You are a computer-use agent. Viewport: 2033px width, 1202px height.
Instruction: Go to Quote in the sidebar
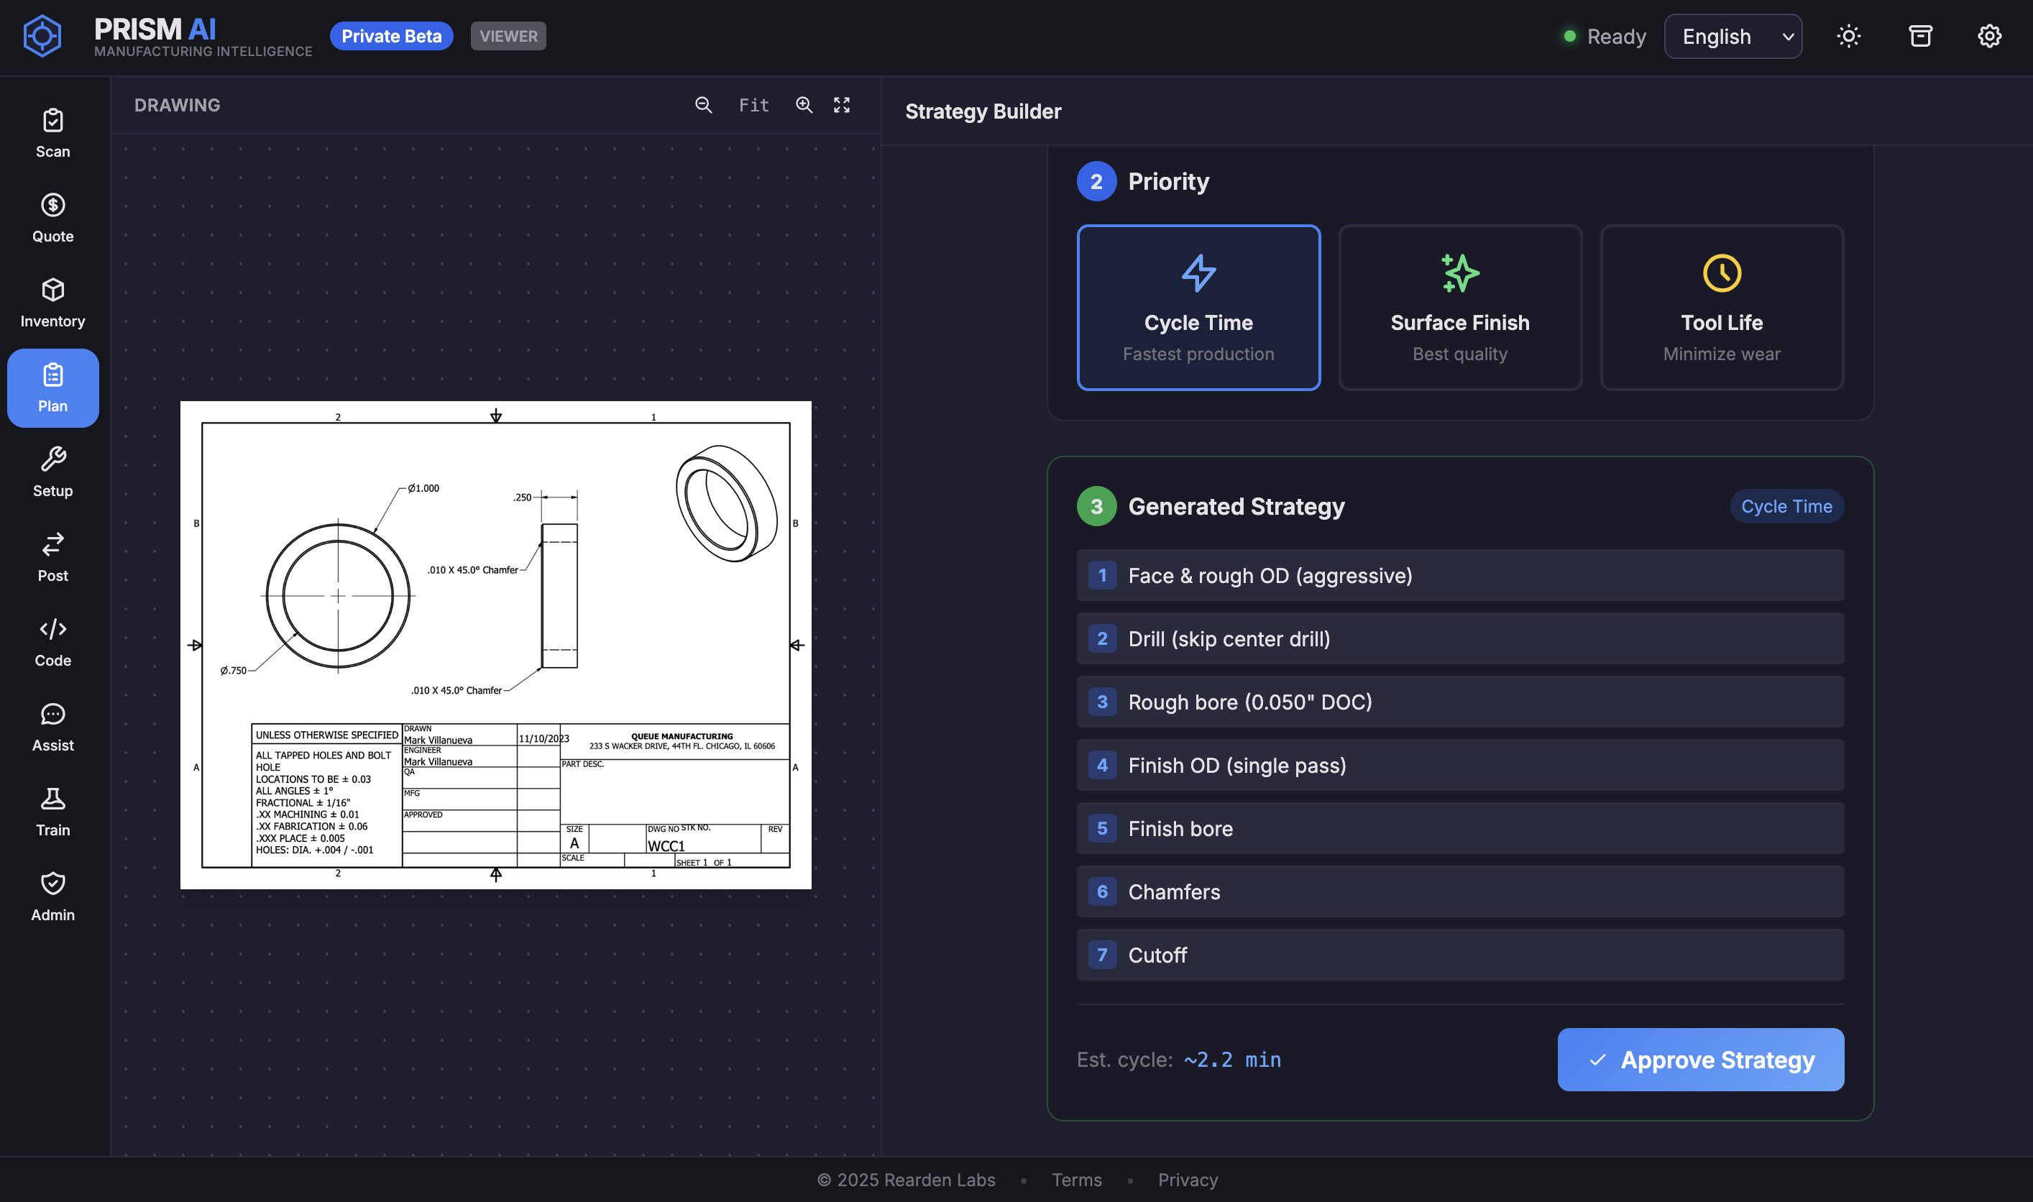52,219
